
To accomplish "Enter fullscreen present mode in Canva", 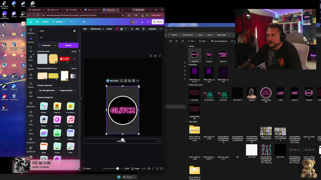I will point(153,168).
